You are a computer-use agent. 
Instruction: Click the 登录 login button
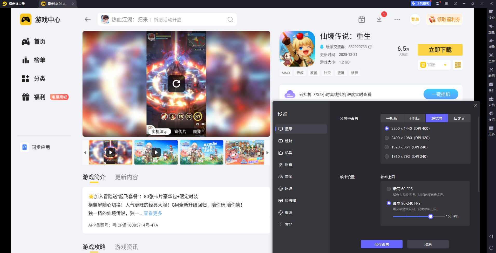click(415, 19)
